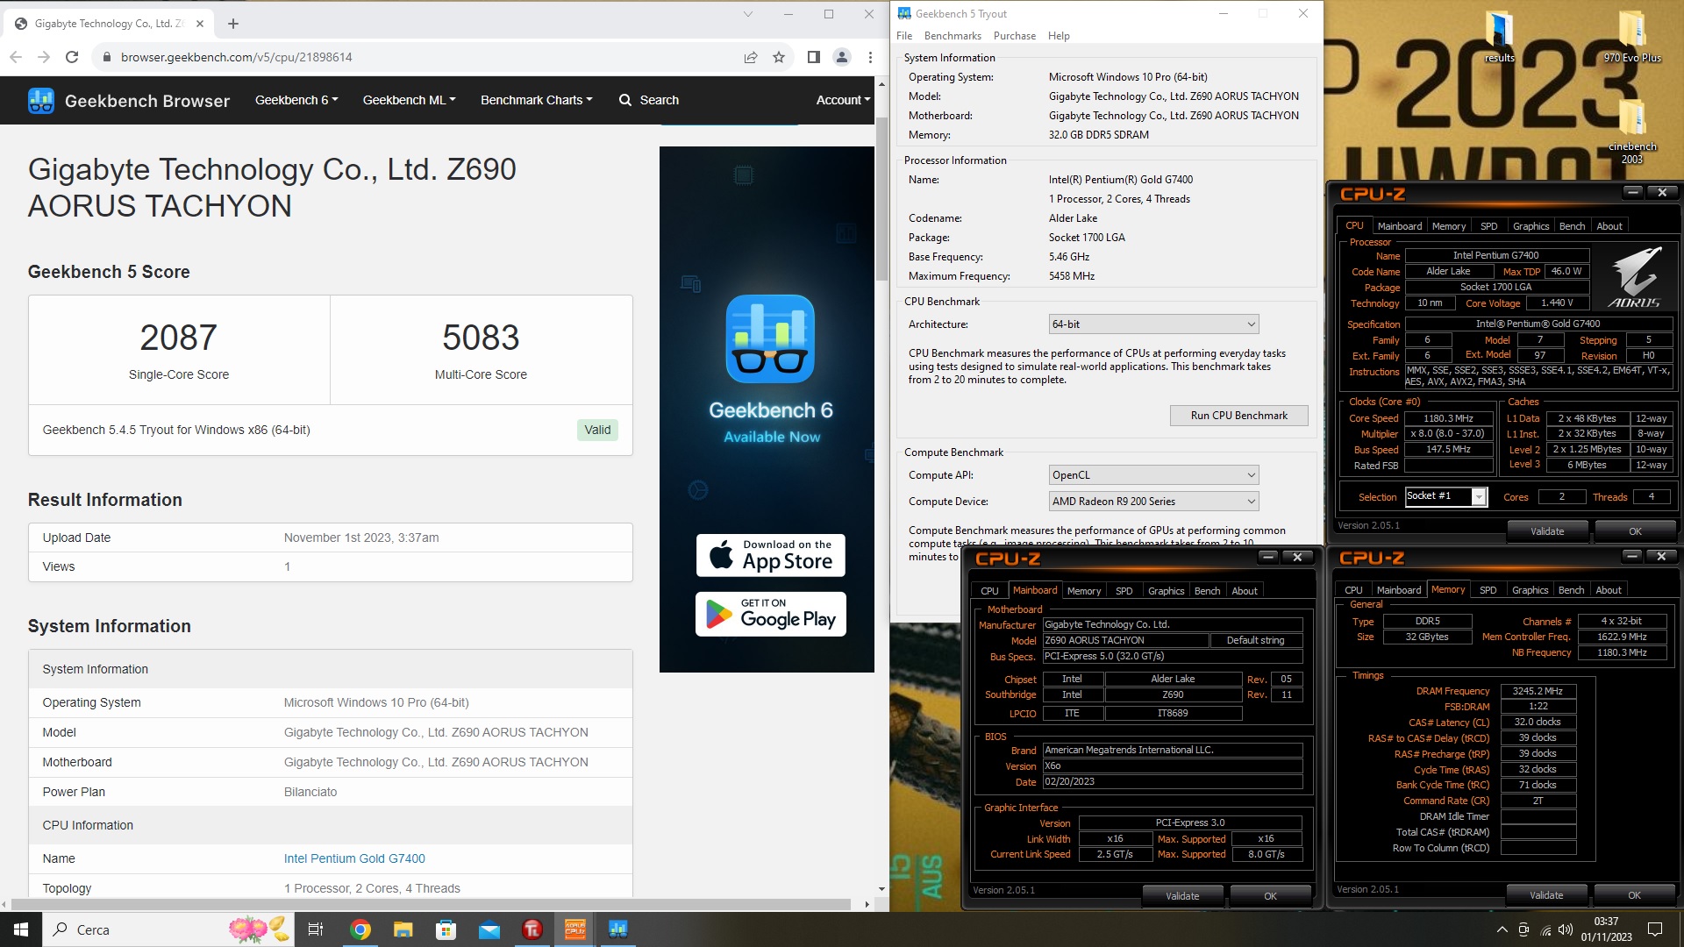Screen dimensions: 1684x947
Task: Expand the Geekbench ML navbar dropdown
Action: point(409,100)
